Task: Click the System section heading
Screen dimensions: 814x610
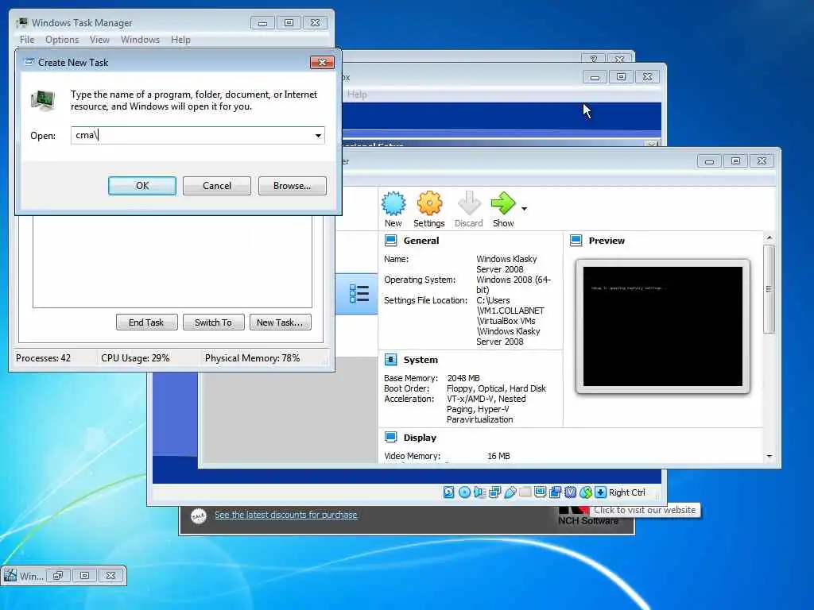Action: point(421,360)
